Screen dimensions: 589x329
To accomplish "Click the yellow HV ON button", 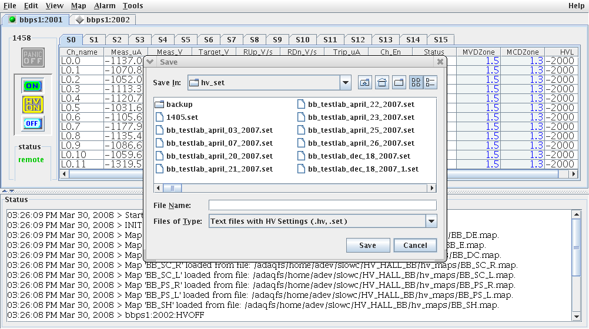I will (33, 105).
